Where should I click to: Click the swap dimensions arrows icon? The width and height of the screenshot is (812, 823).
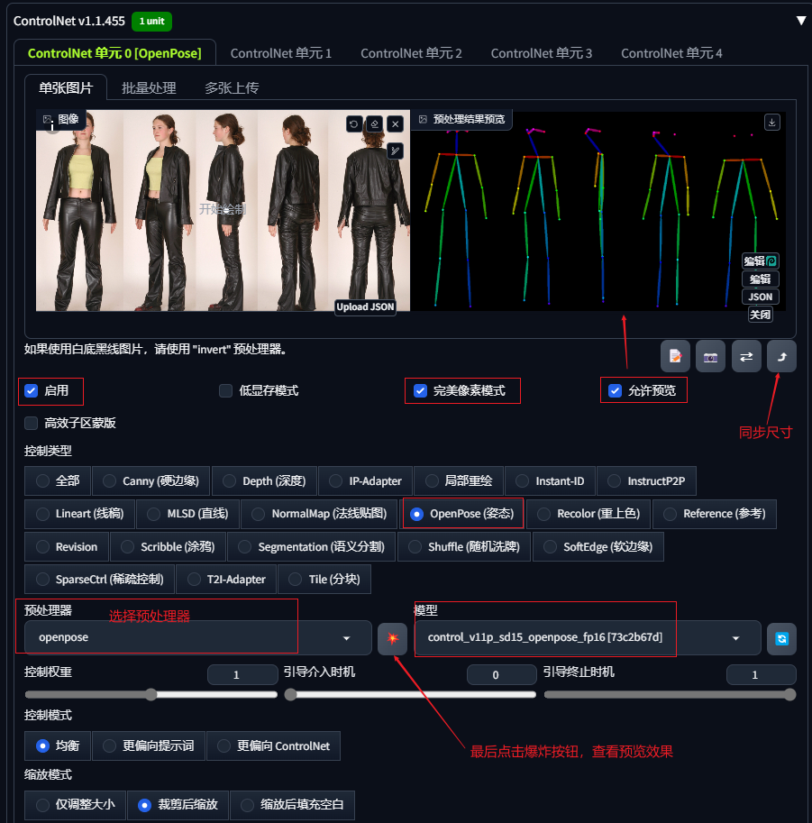pos(746,356)
